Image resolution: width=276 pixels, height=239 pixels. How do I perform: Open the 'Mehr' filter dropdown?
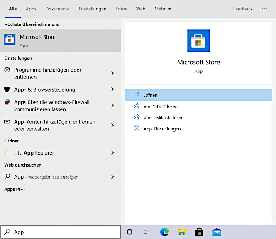pyautogui.click(x=163, y=9)
